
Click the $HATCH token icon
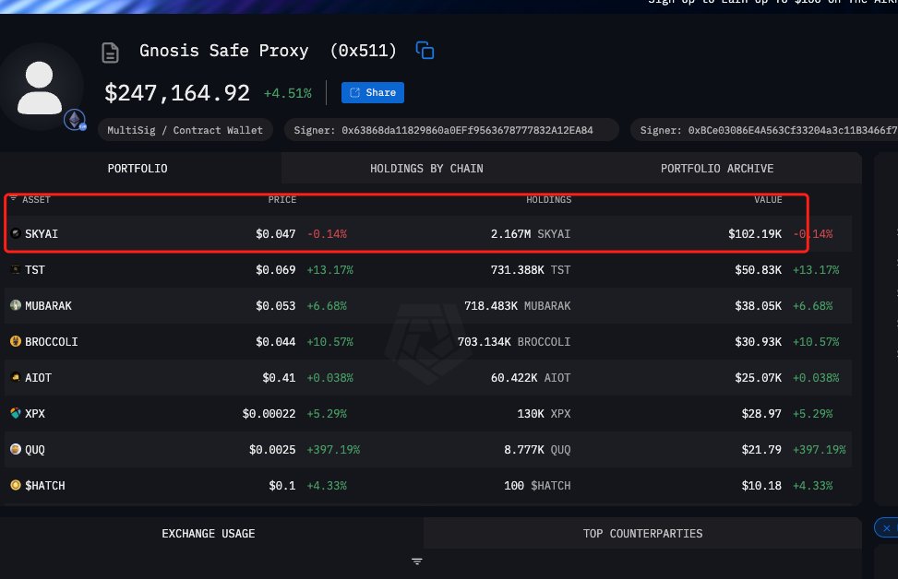tap(16, 485)
